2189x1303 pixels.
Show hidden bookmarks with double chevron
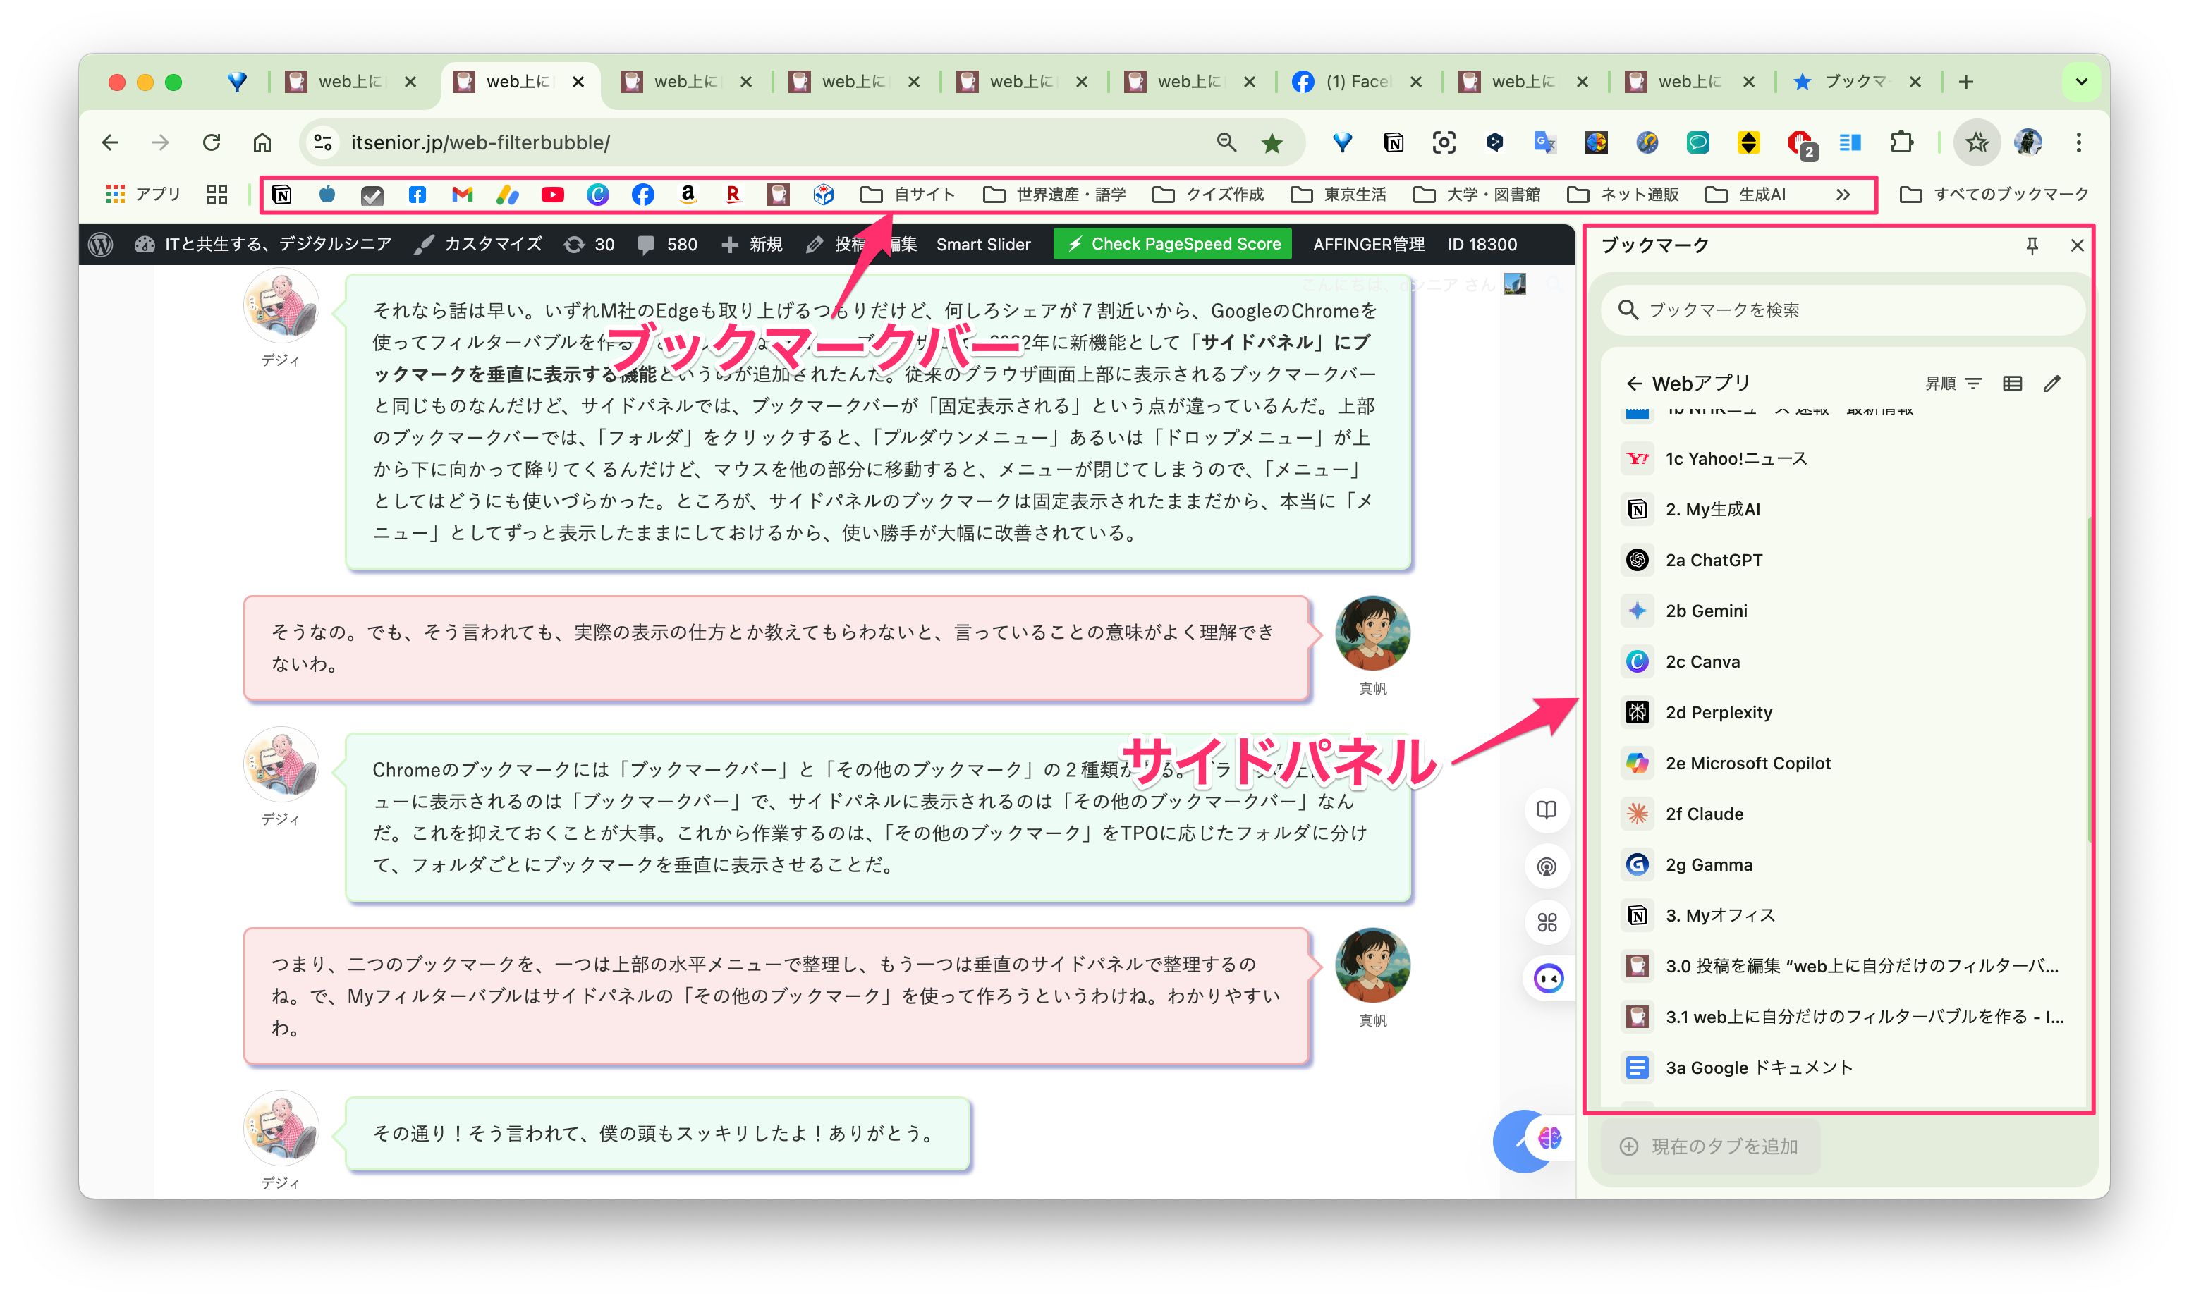[1842, 194]
